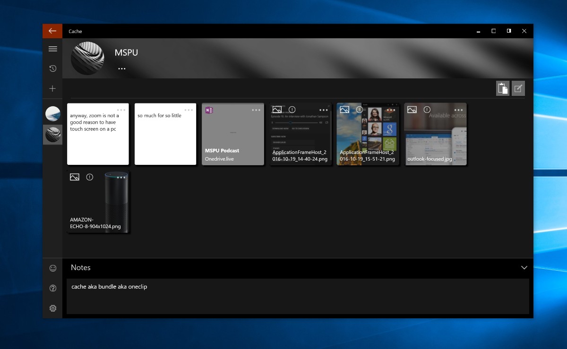Open options dots on outlook-focused.jpg card
This screenshot has height=349, width=567.
pyautogui.click(x=458, y=110)
